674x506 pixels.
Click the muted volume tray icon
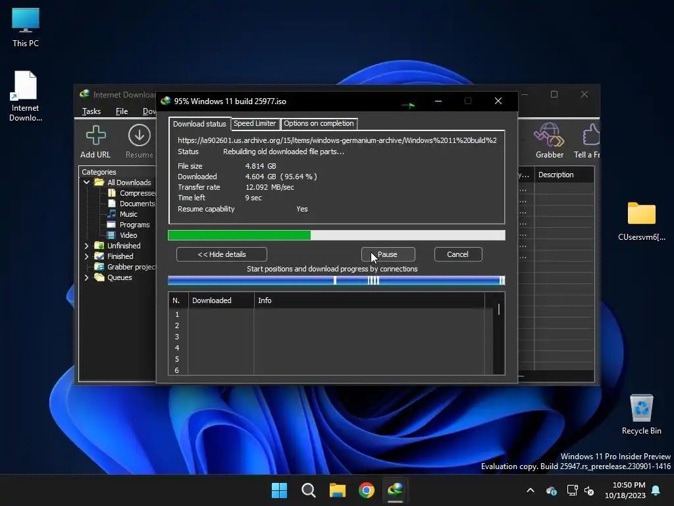tap(589, 490)
